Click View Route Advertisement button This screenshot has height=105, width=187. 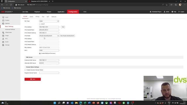pyautogui.click(x=67, y=36)
